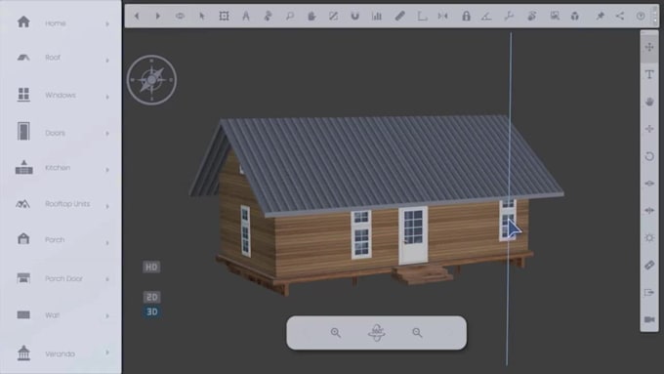Click the Porch Door label in sidebar
The height and width of the screenshot is (374, 664).
point(63,278)
